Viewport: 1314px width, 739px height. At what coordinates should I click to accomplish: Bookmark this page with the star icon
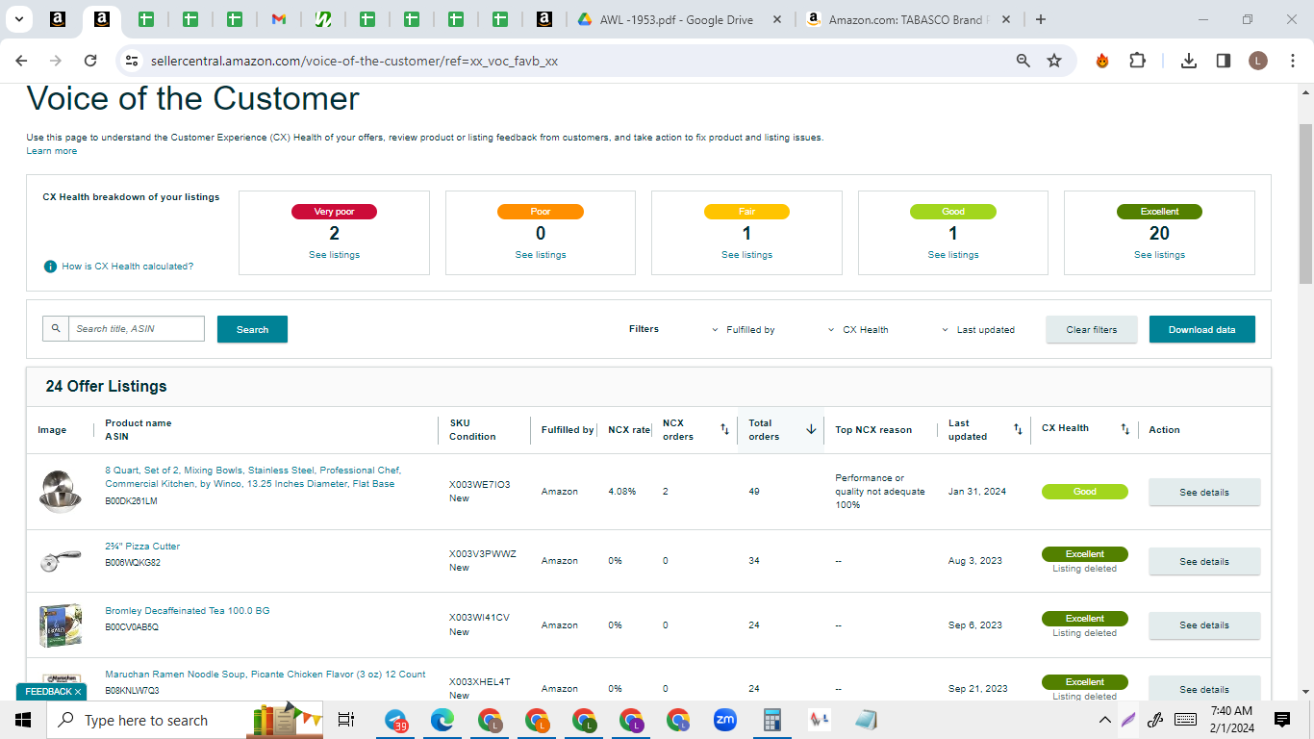[1054, 61]
